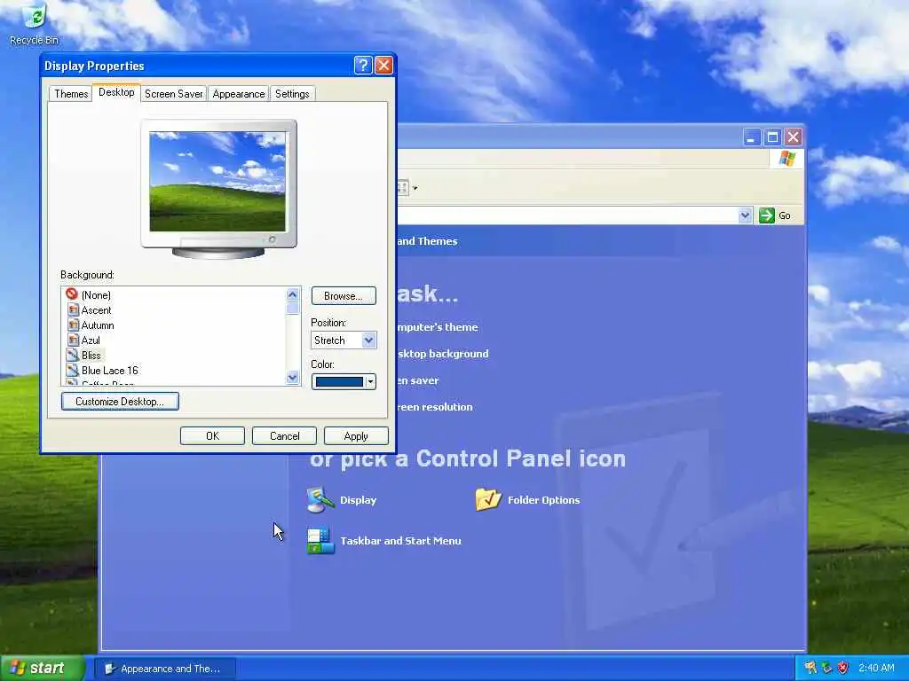Screen dimensions: 909x681
Task: Click the green Go arrow button
Action: [767, 215]
